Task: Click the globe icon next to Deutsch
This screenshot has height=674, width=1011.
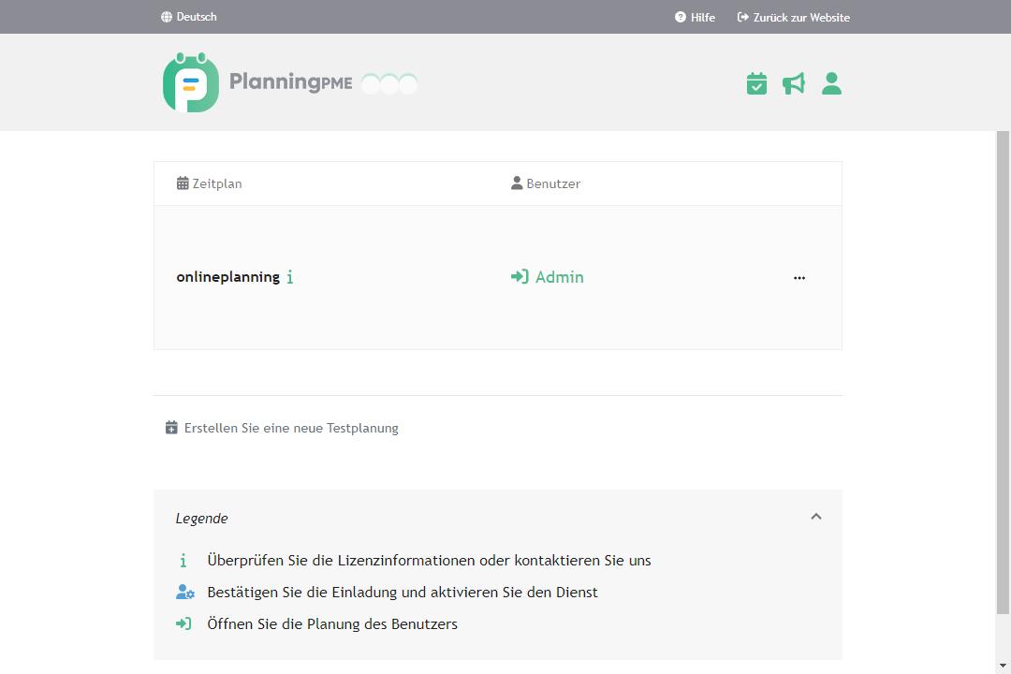Action: 167,17
